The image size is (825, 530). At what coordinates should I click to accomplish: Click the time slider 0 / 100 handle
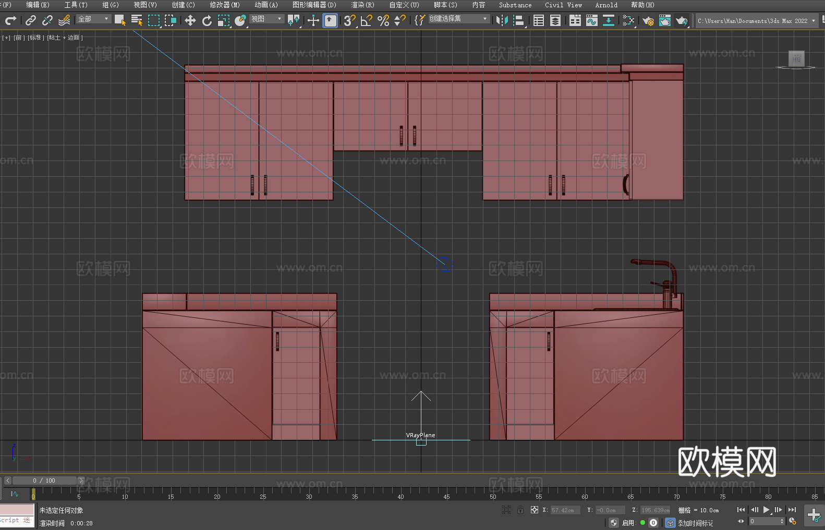(x=44, y=480)
